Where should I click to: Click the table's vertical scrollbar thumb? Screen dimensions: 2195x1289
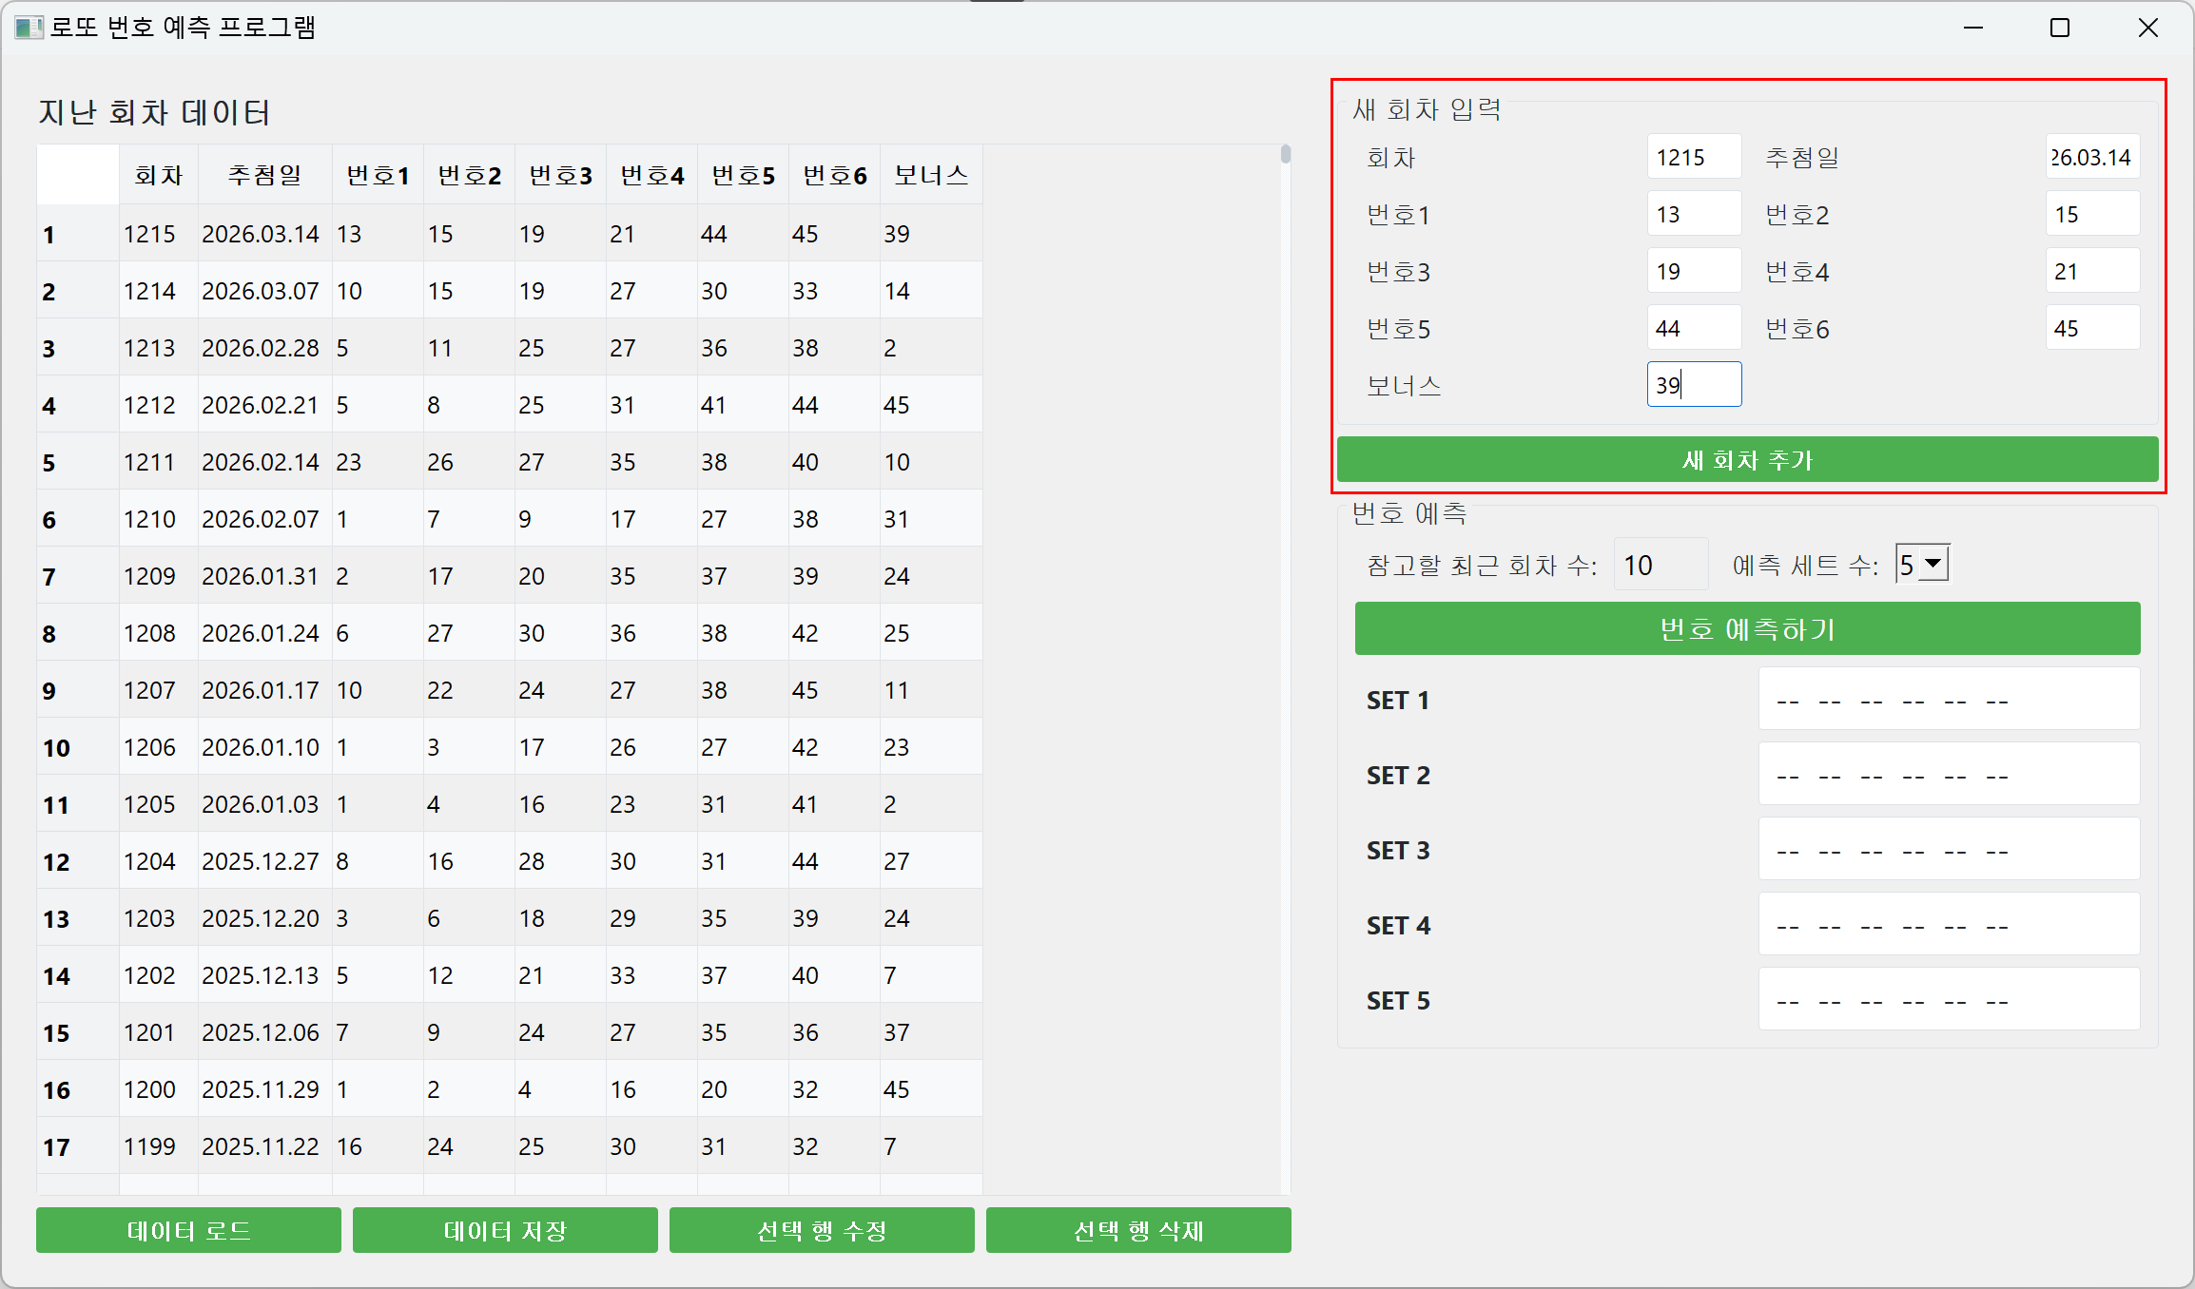[x=1285, y=154]
